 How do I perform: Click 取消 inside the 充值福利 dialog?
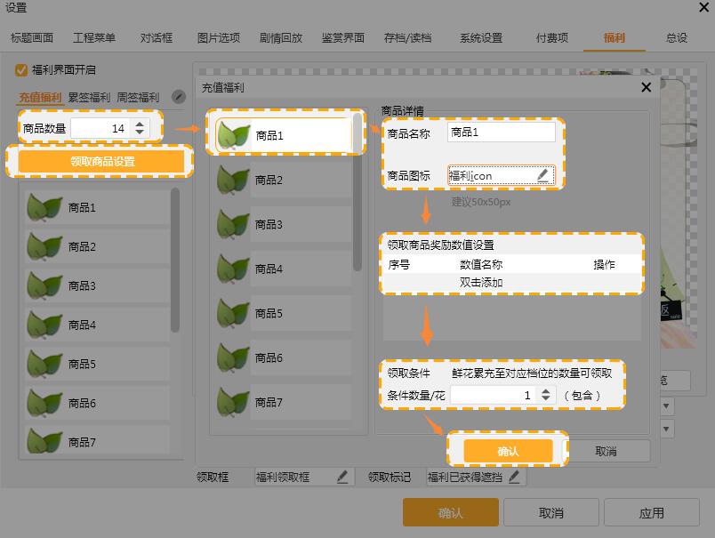(x=606, y=451)
